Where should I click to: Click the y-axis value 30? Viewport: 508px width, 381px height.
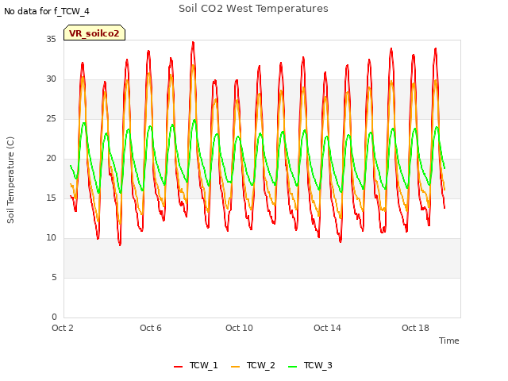[51, 79]
